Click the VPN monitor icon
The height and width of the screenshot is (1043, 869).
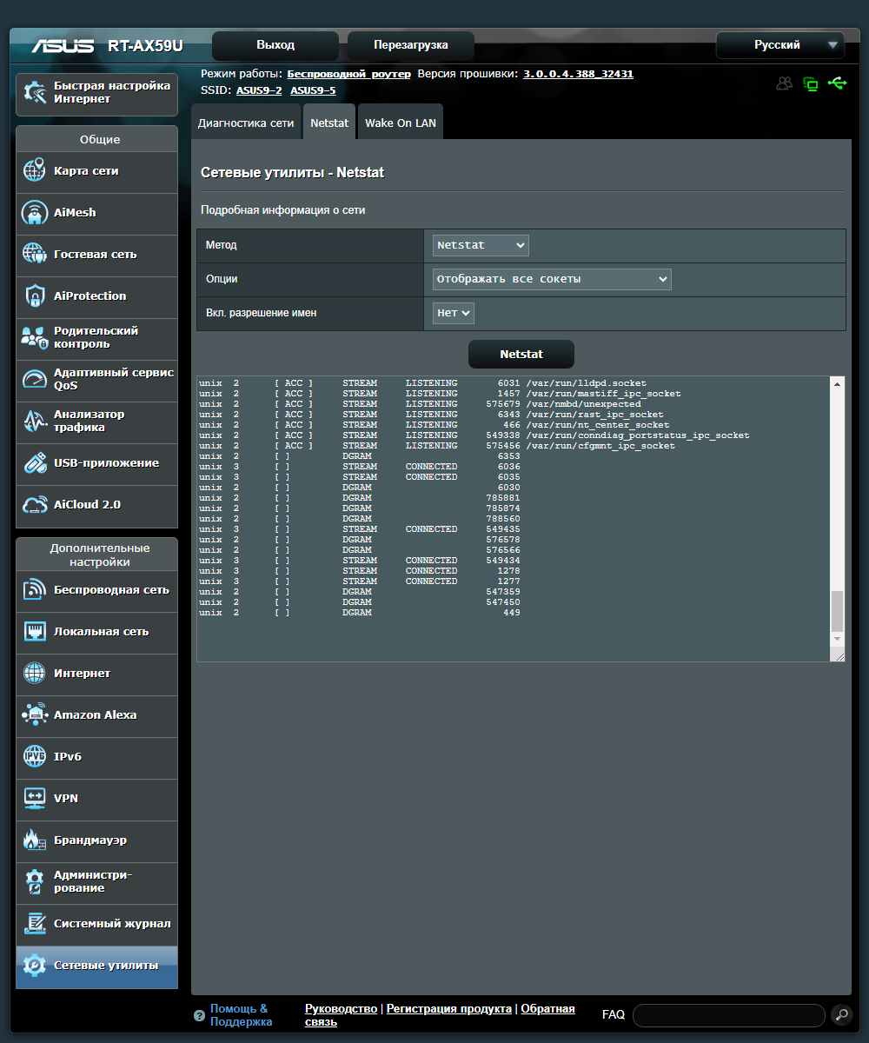click(x=34, y=798)
